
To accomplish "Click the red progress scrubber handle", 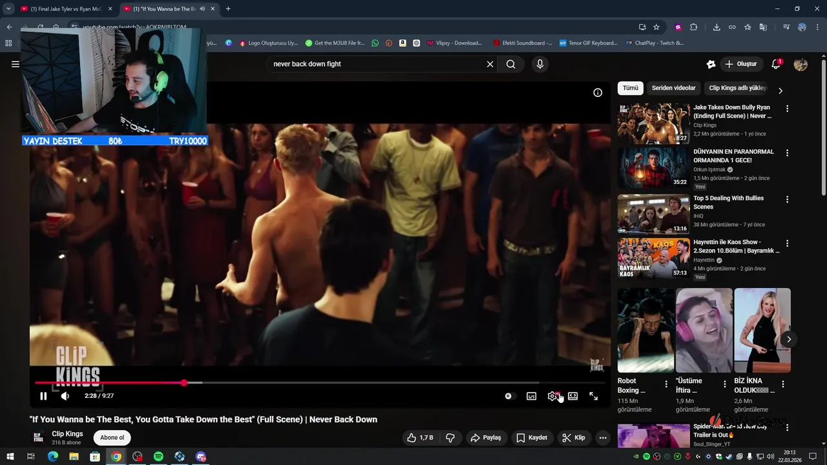I will [184, 383].
